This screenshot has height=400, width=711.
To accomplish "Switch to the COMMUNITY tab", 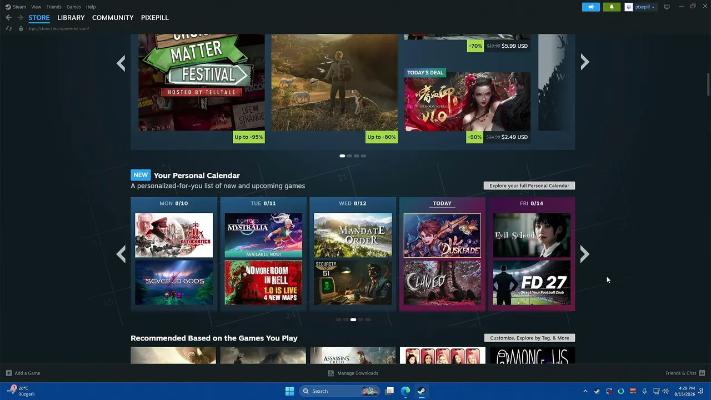I will pos(113,18).
